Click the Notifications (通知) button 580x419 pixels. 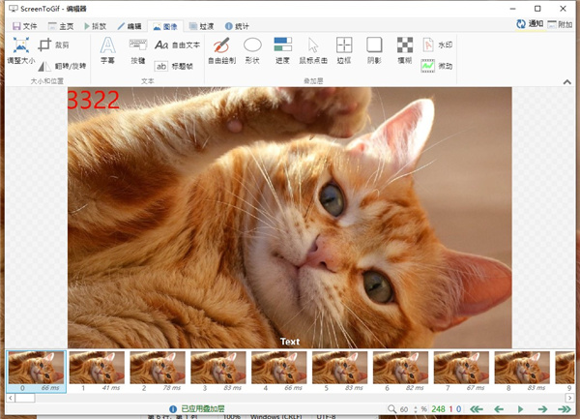click(x=529, y=24)
